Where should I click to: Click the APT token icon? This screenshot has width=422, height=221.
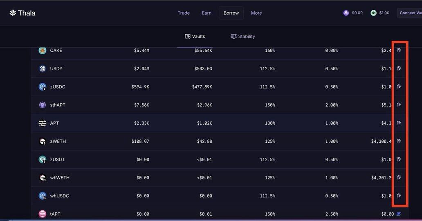(x=43, y=123)
